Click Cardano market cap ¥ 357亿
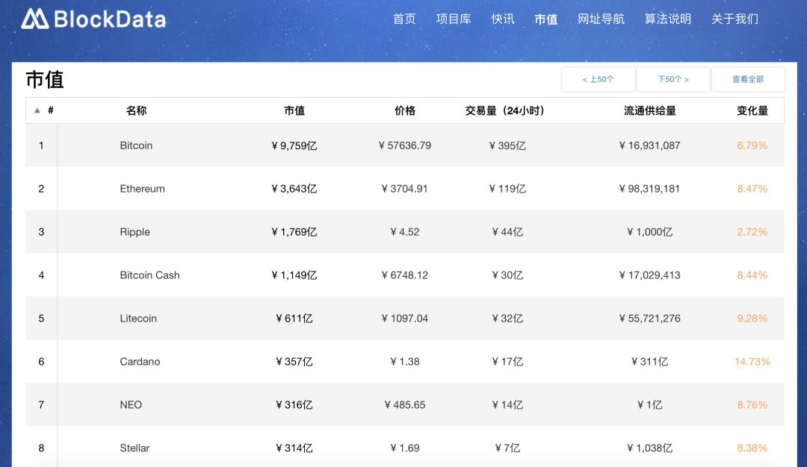807x467 pixels. point(294,361)
